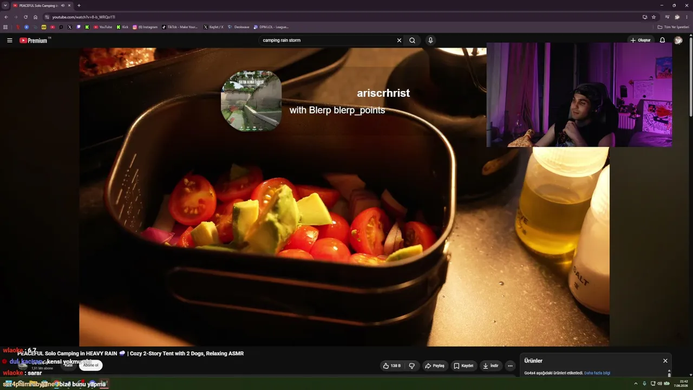Focus the address bar URL
The height and width of the screenshot is (390, 693).
83,17
